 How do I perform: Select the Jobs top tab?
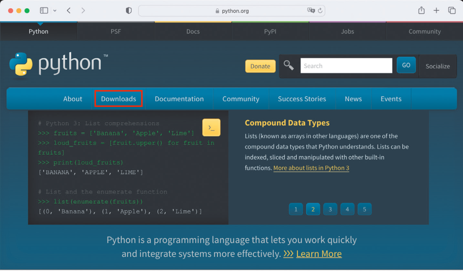coord(347,31)
